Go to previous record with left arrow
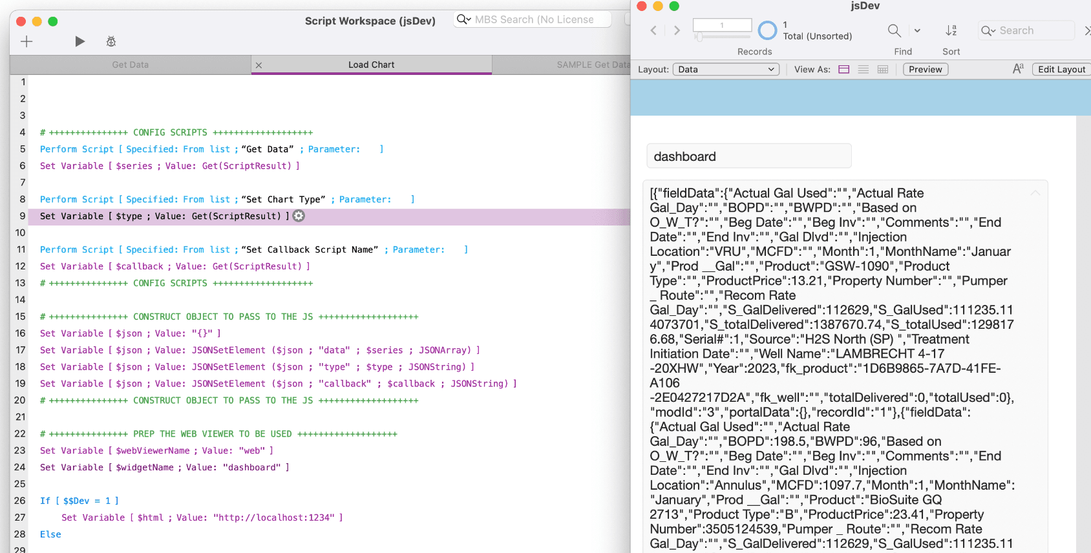 tap(653, 30)
